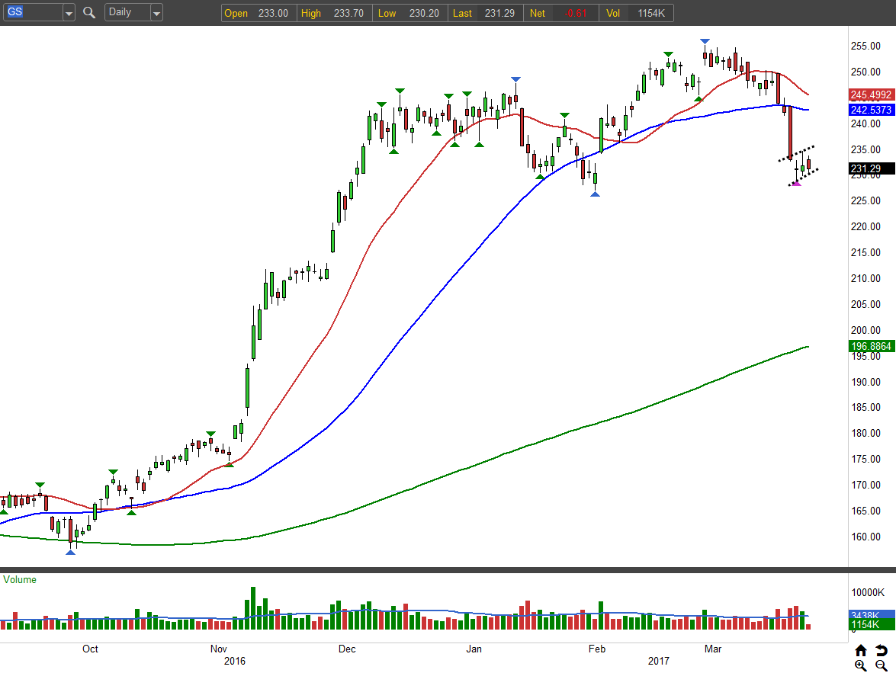Select the 1154K volume value label
Viewport: 896px width, 673px height.
871,624
